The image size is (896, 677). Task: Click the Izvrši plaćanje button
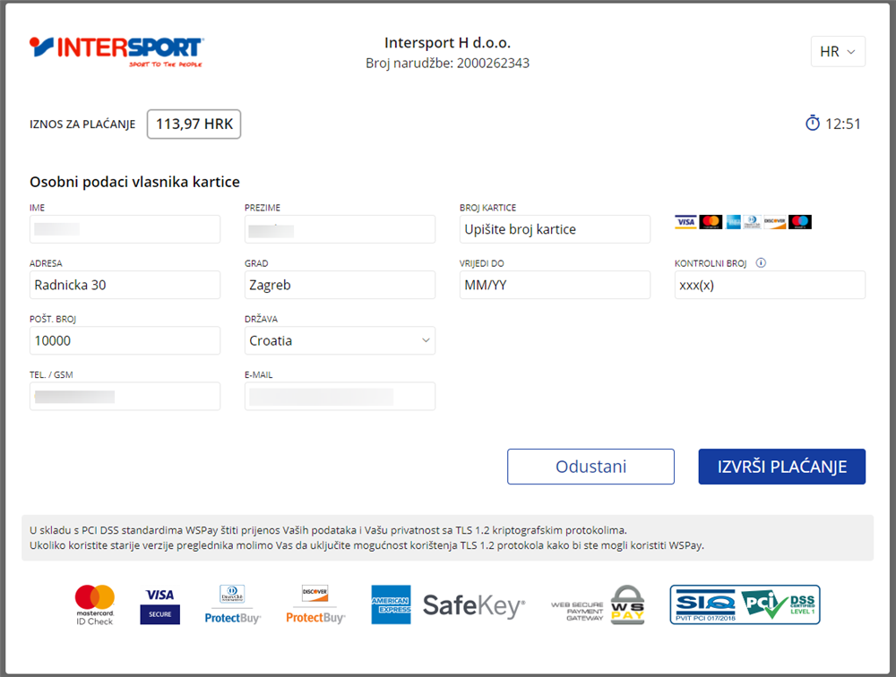click(x=781, y=467)
